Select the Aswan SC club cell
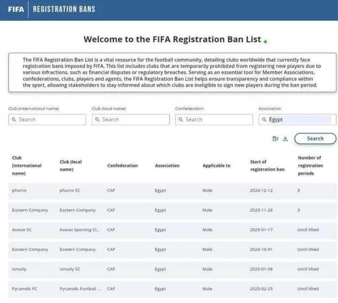Screen dimensions: 338x303 pyautogui.click(x=22, y=230)
